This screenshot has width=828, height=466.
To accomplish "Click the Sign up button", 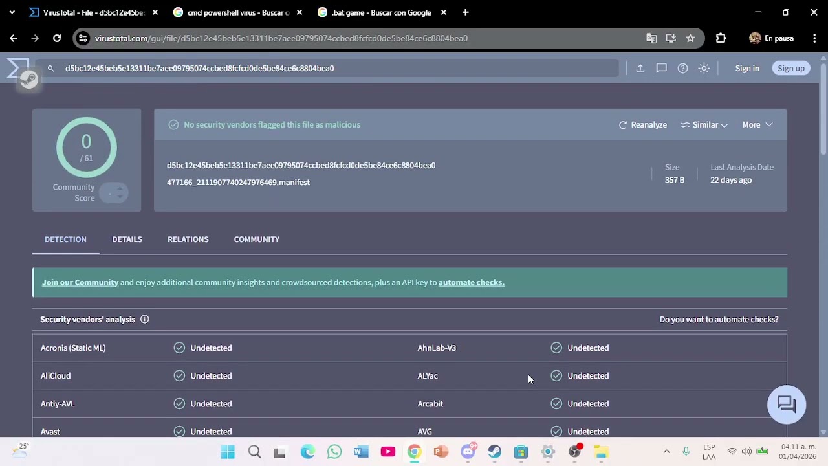I will coord(791,68).
